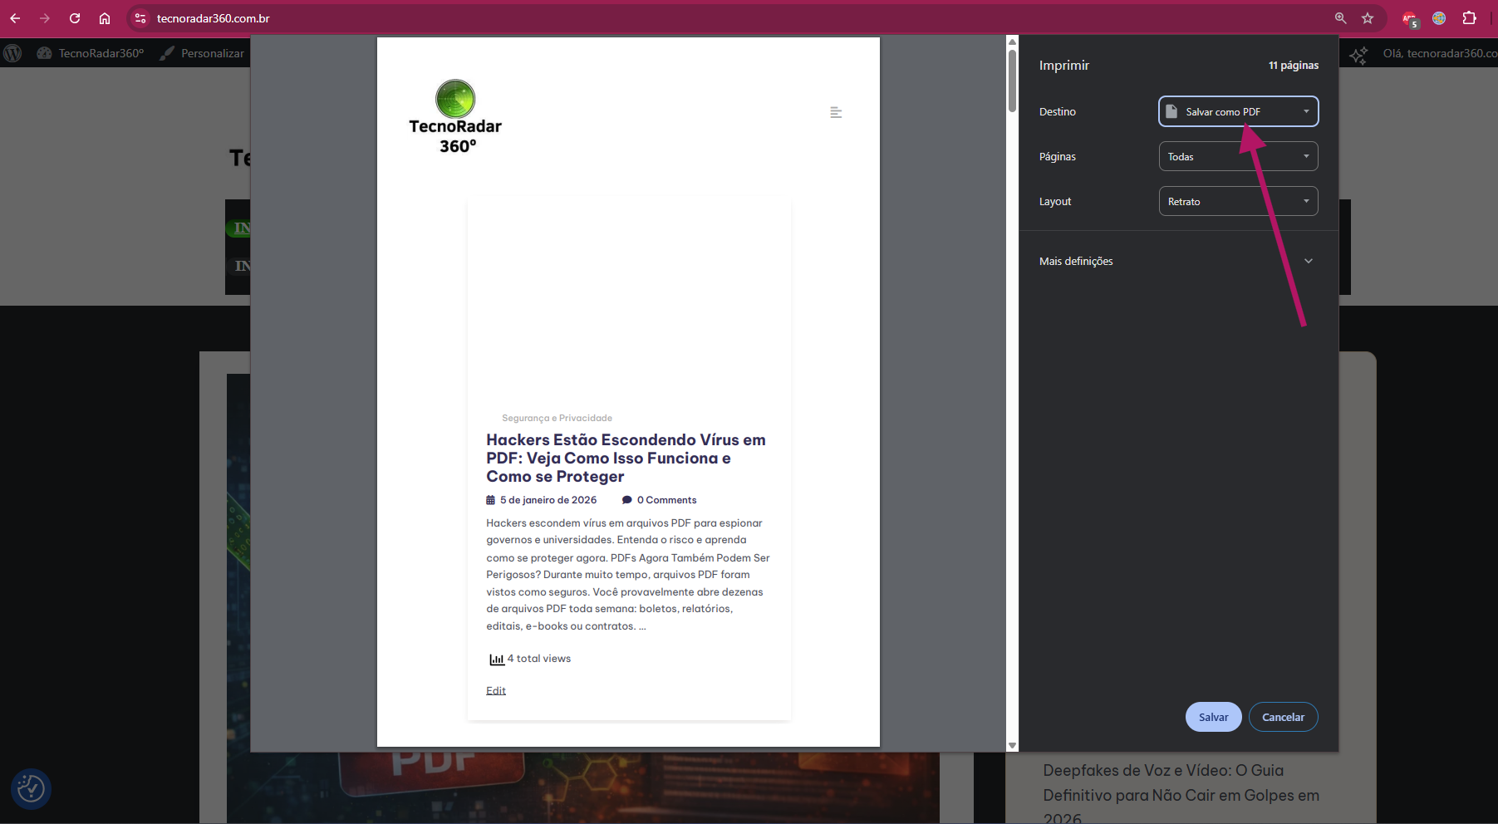Screen dimensions: 1498x824
Task: Click the print preview scrollbar down arrow
Action: click(x=1012, y=745)
